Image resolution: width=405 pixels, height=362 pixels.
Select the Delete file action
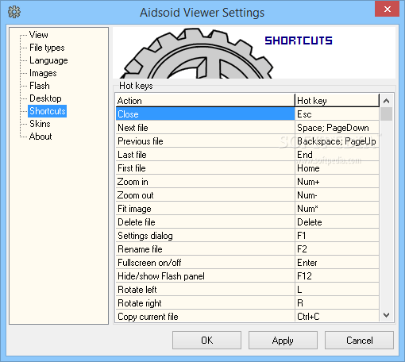tap(205, 222)
